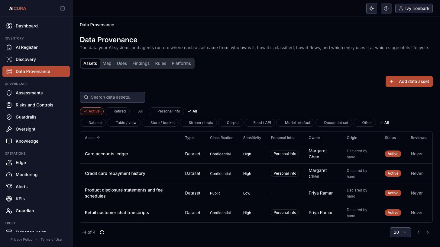This screenshot has width=440, height=247.
Task: Open Terms of Use link
Action: tap(51, 239)
